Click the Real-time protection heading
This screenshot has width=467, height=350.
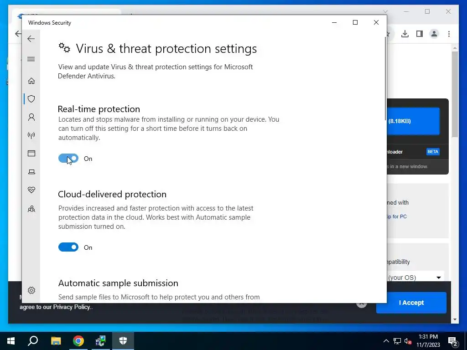(99, 109)
